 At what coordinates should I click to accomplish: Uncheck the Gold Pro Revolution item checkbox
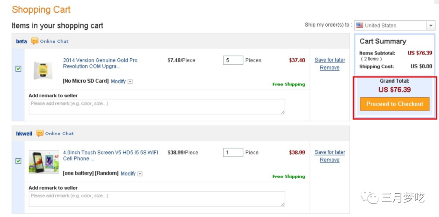18,69
